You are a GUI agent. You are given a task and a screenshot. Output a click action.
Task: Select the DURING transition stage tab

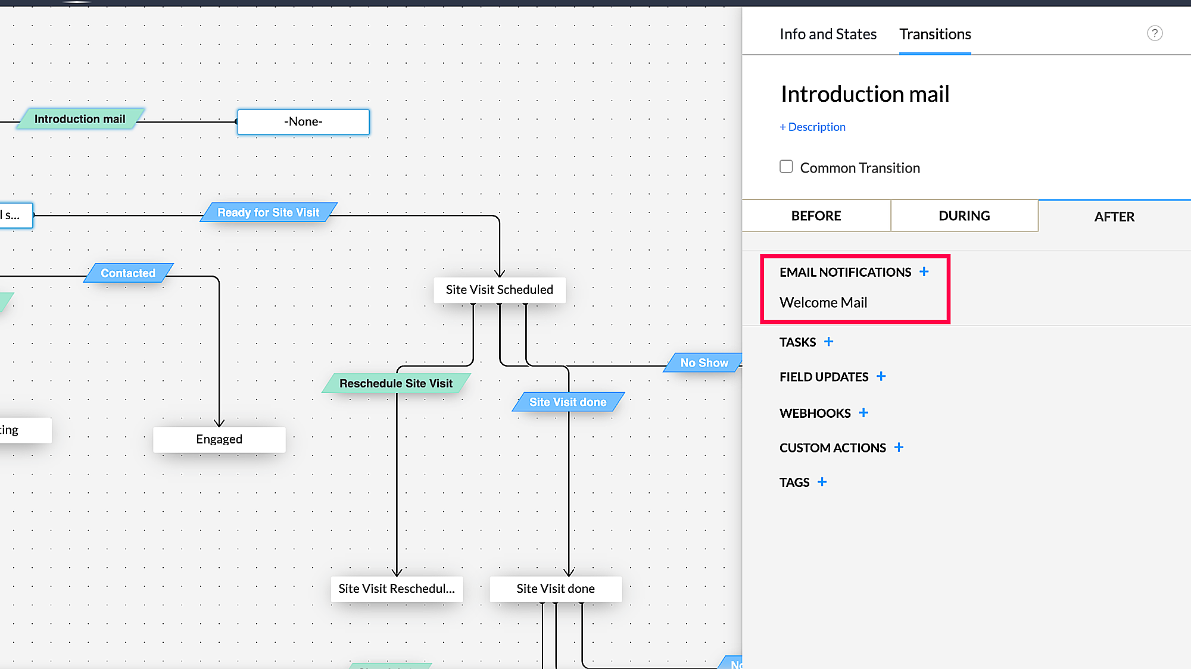964,216
